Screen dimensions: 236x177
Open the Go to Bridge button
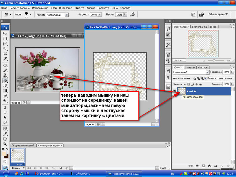coord(202,14)
